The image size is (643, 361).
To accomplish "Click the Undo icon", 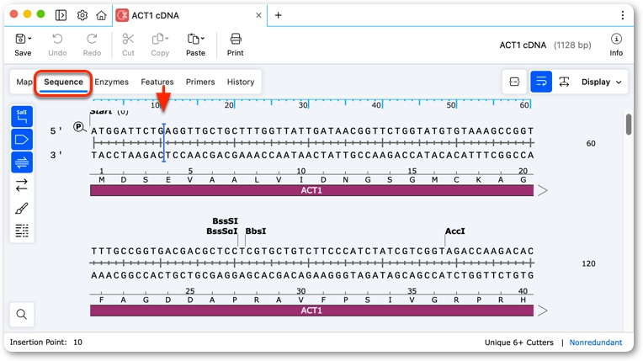I will [x=57, y=39].
